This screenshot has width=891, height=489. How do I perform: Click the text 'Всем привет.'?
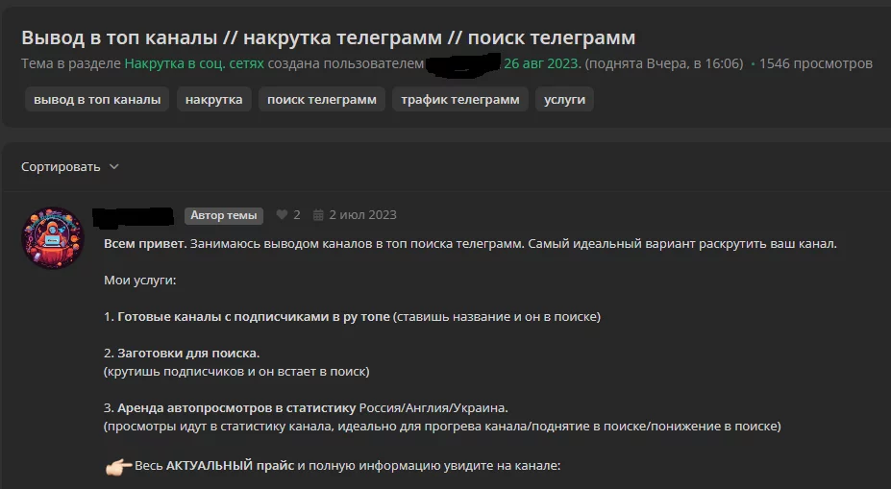point(145,244)
